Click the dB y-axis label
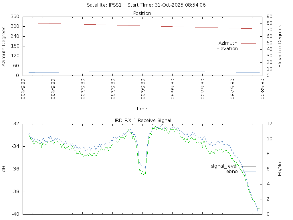The width and height of the screenshot is (293, 220). coord(4,169)
